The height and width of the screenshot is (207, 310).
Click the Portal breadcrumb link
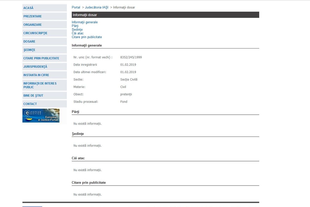click(x=76, y=7)
